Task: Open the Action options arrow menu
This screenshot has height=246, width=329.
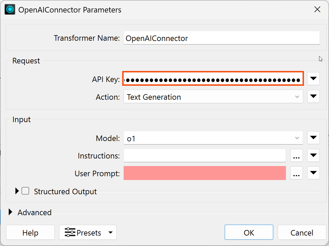Action: click(x=313, y=97)
